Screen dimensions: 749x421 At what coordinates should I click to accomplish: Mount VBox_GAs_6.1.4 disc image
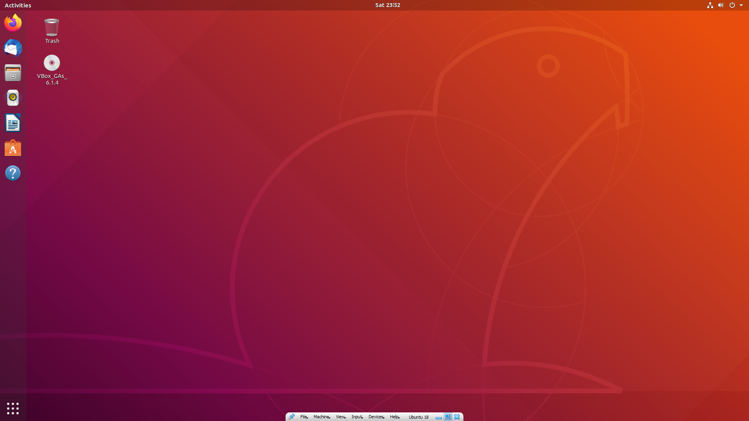tap(51, 62)
